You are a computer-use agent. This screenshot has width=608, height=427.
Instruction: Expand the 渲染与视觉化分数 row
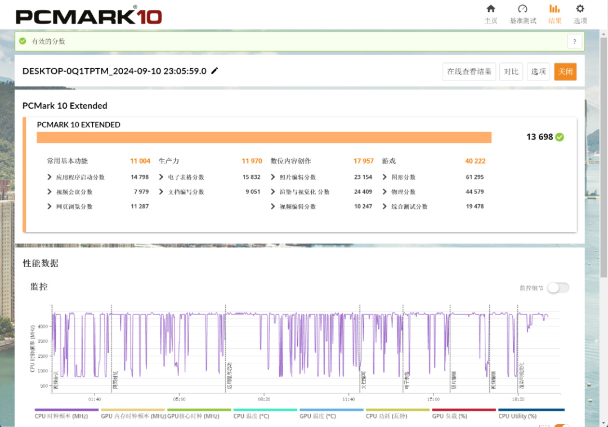(x=272, y=192)
